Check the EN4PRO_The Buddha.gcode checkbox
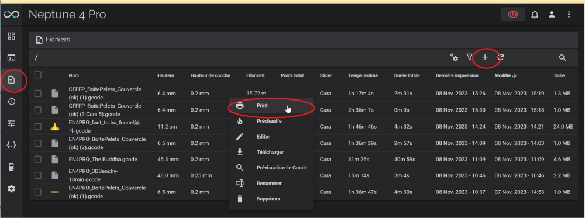This screenshot has width=585, height=218. click(x=37, y=160)
